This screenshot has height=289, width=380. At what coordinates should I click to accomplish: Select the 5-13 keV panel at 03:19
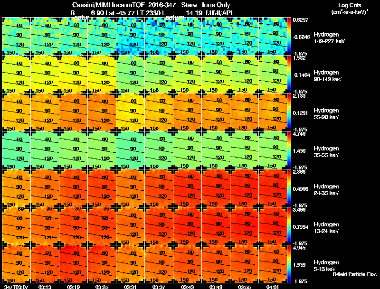click(74, 264)
